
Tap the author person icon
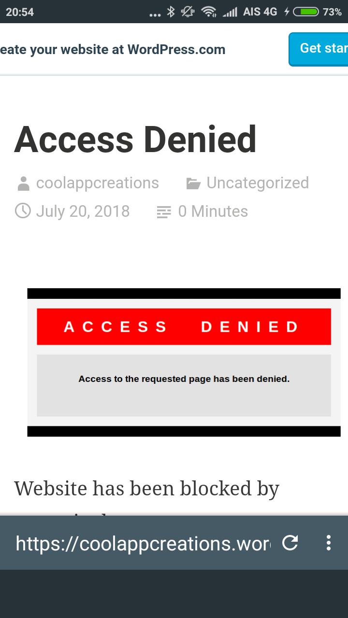(x=23, y=183)
